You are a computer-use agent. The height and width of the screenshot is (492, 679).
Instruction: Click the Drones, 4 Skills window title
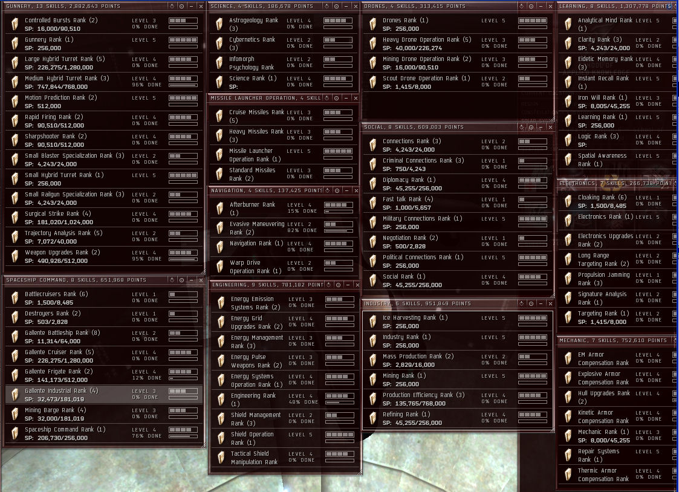(415, 6)
